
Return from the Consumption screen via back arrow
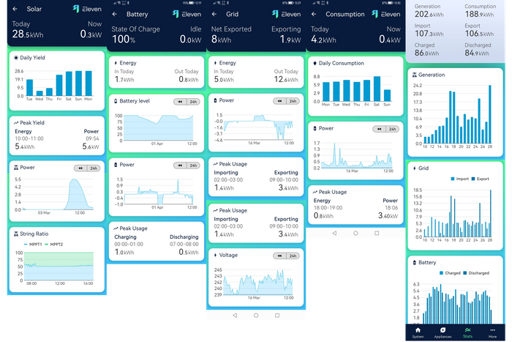click(313, 13)
